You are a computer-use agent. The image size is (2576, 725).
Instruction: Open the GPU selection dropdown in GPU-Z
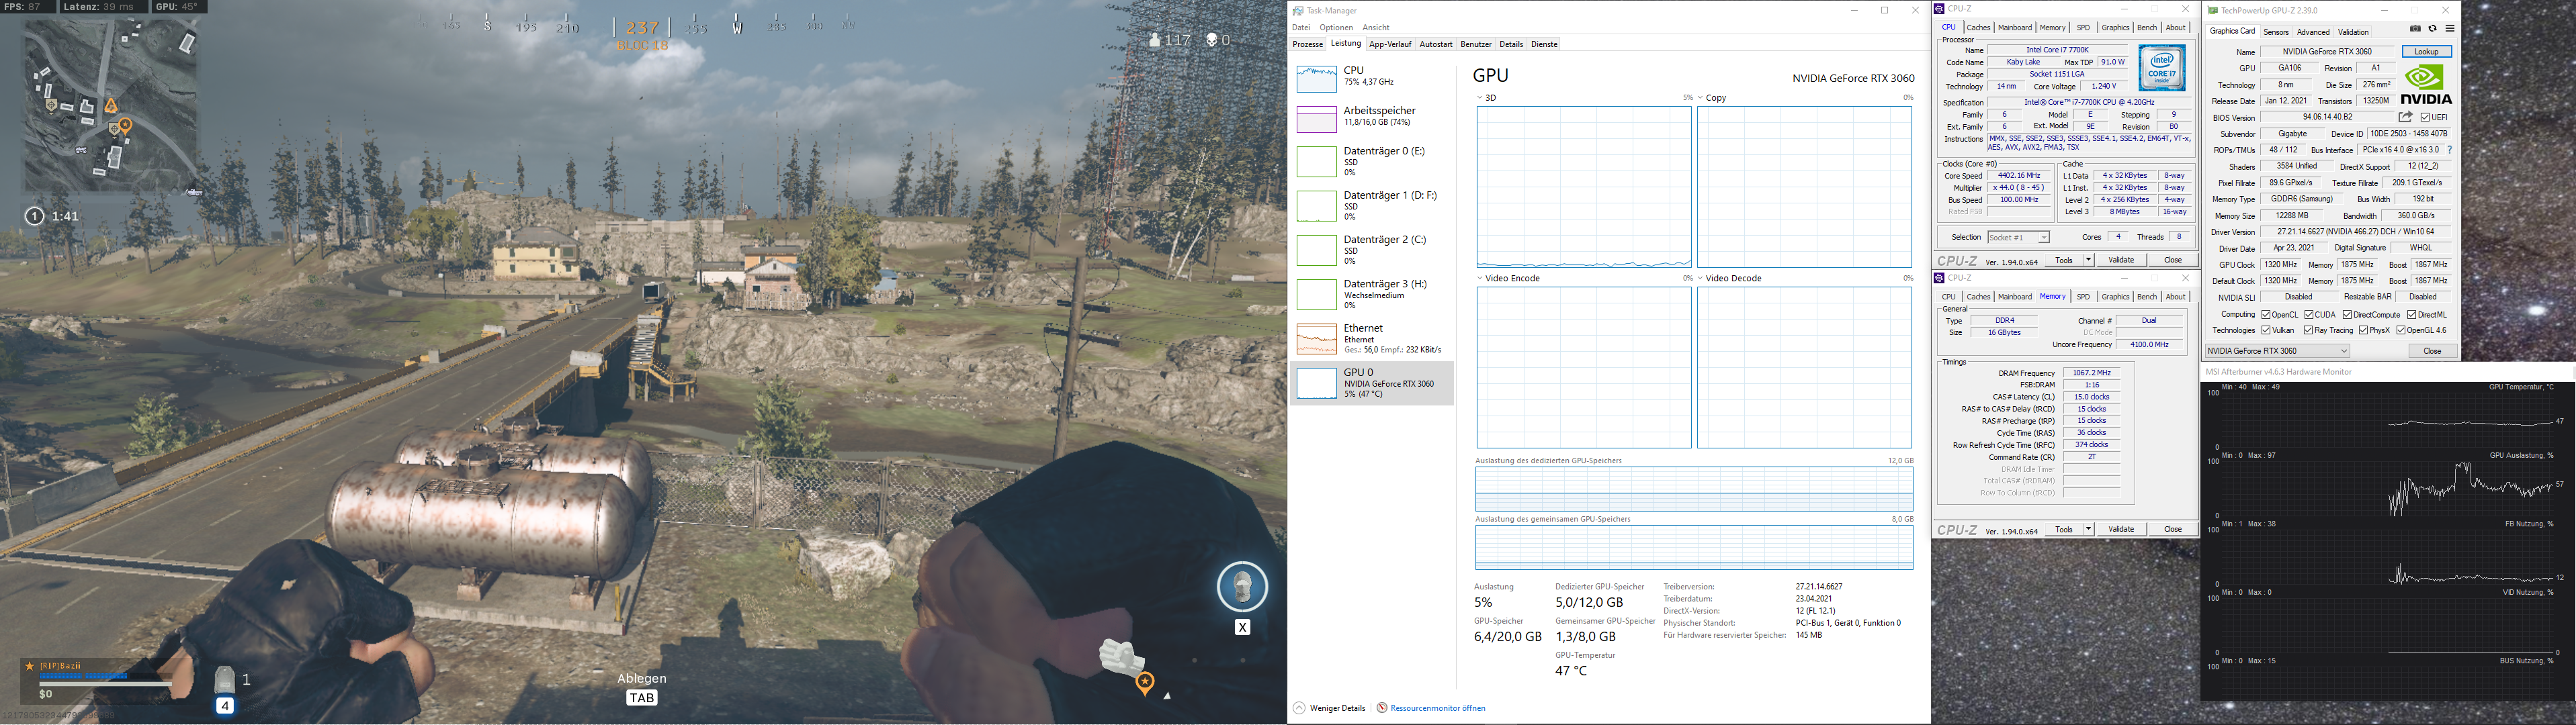click(x=2343, y=350)
